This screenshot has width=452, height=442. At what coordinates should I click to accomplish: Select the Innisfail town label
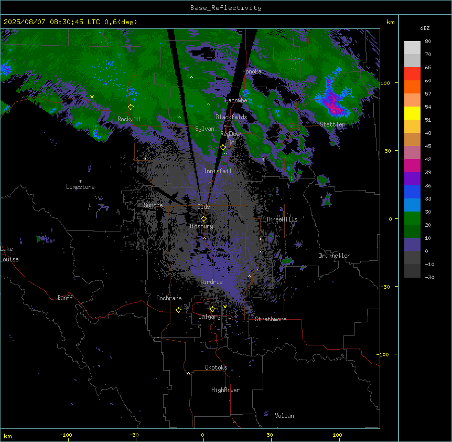(218, 171)
